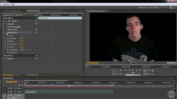
Task: Expand the Time Remapping properties
Action: pos(3,27)
